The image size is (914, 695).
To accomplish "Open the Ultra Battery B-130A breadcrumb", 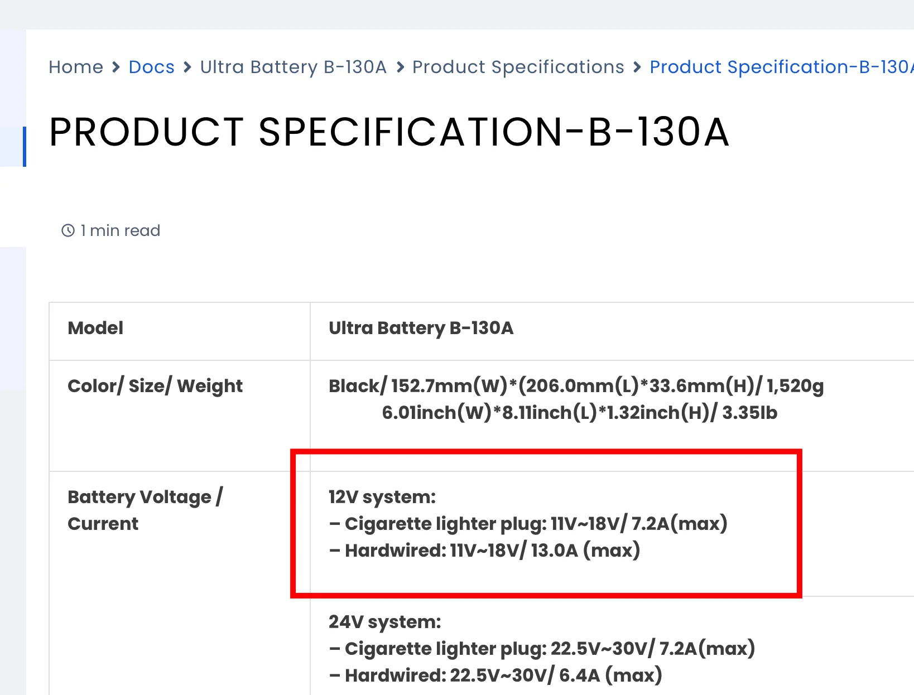I will (x=293, y=67).
